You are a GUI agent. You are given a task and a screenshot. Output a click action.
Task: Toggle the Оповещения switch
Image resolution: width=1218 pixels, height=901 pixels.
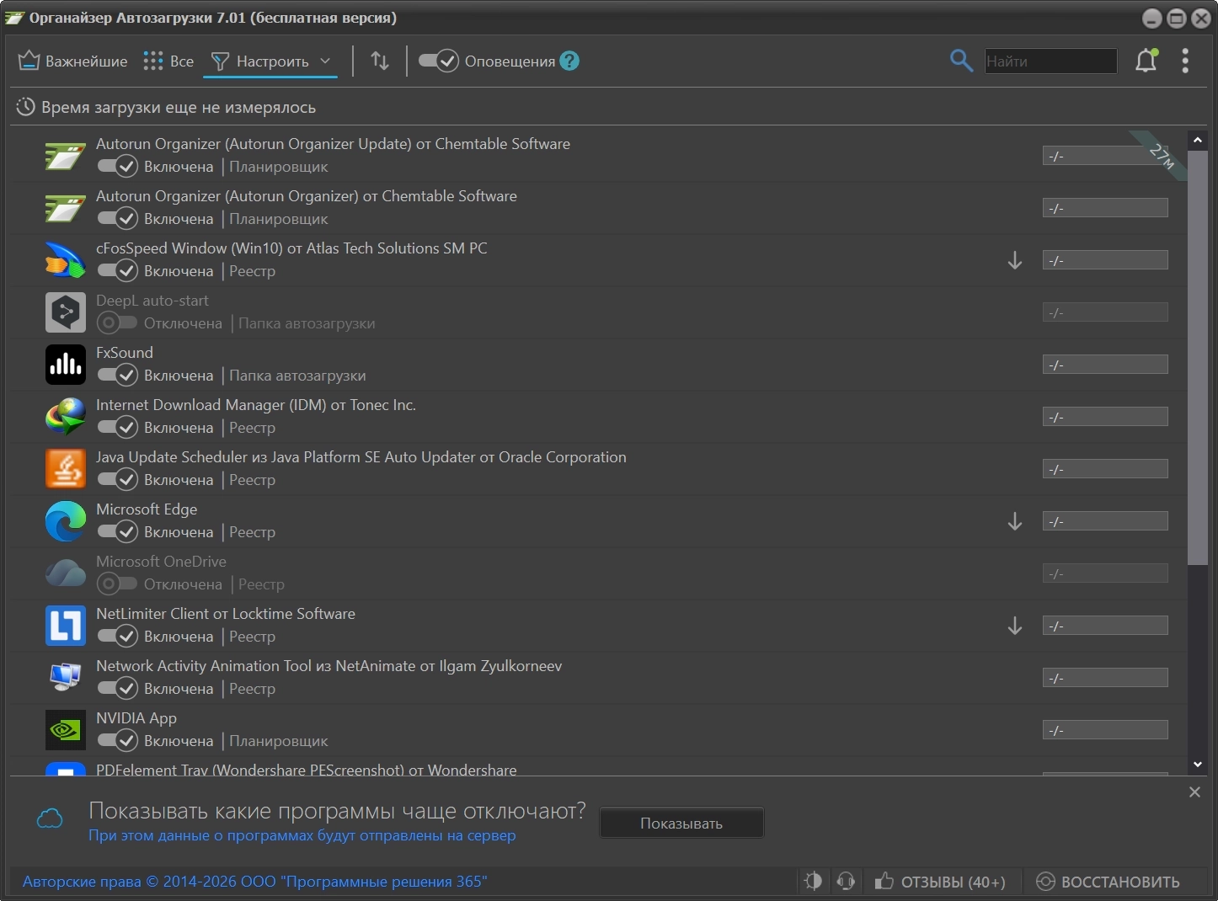(438, 61)
